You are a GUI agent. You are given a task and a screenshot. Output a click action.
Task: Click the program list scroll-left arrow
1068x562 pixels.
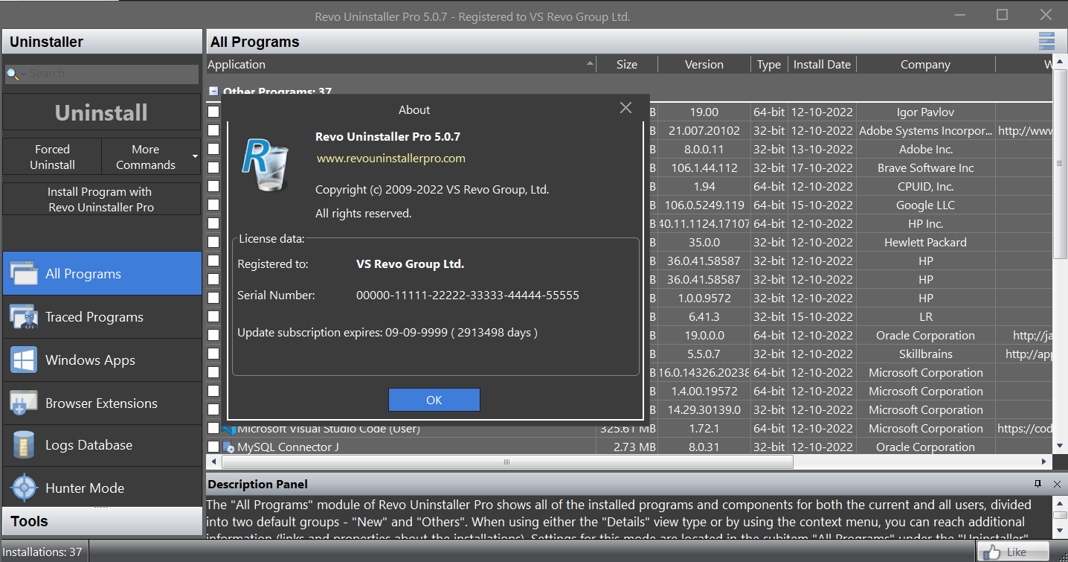tap(212, 462)
